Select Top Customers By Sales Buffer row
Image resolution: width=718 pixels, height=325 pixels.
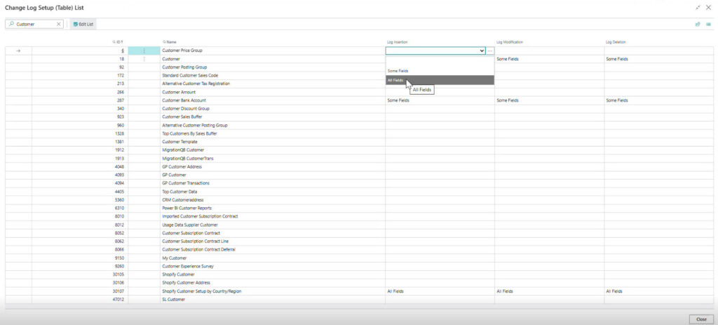click(x=359, y=133)
